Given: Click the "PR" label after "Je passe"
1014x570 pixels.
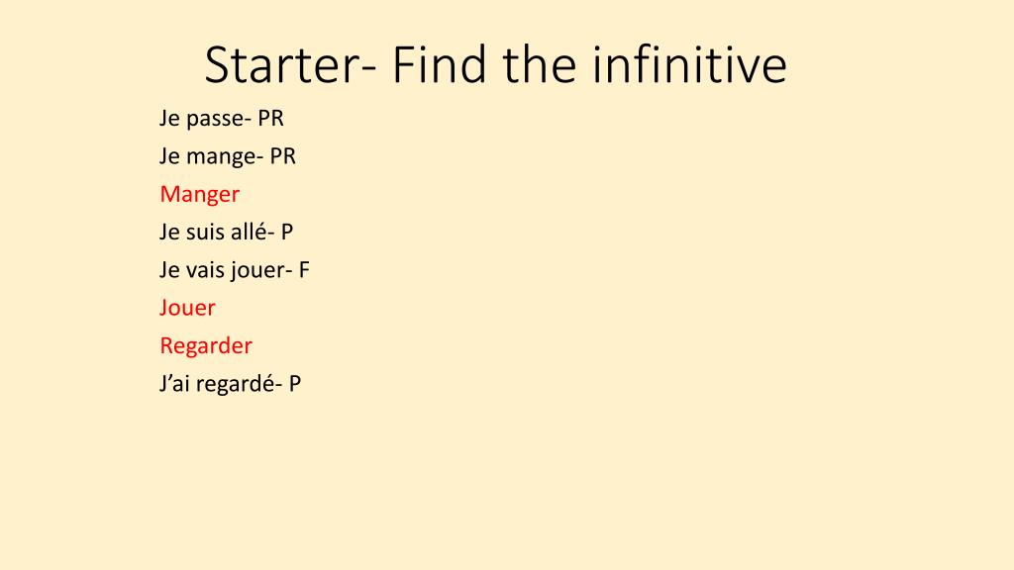Looking at the screenshot, I should coord(271,119).
